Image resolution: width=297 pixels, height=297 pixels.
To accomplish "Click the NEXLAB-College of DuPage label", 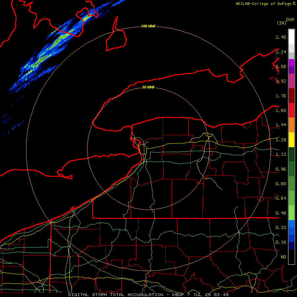I will 263,4.
